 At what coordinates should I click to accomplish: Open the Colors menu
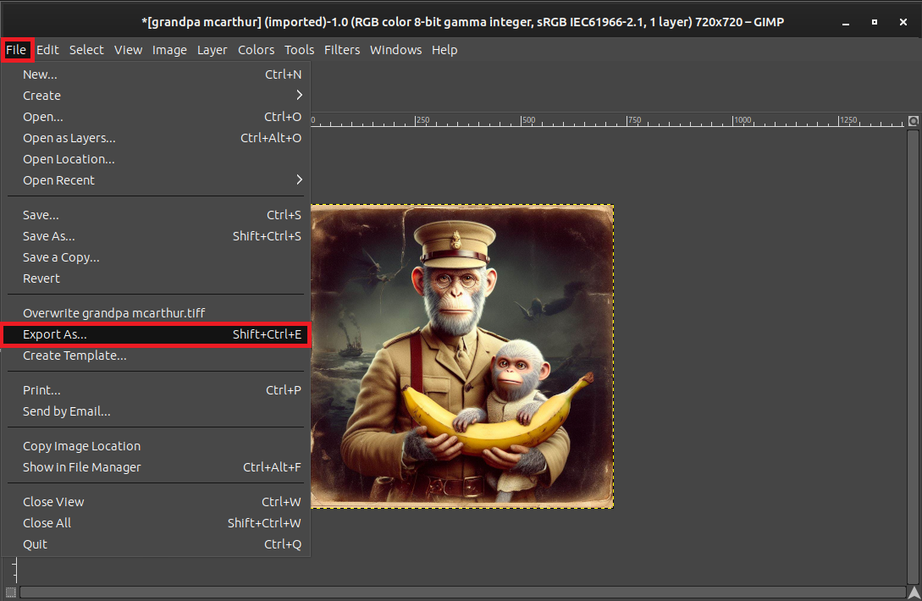256,50
